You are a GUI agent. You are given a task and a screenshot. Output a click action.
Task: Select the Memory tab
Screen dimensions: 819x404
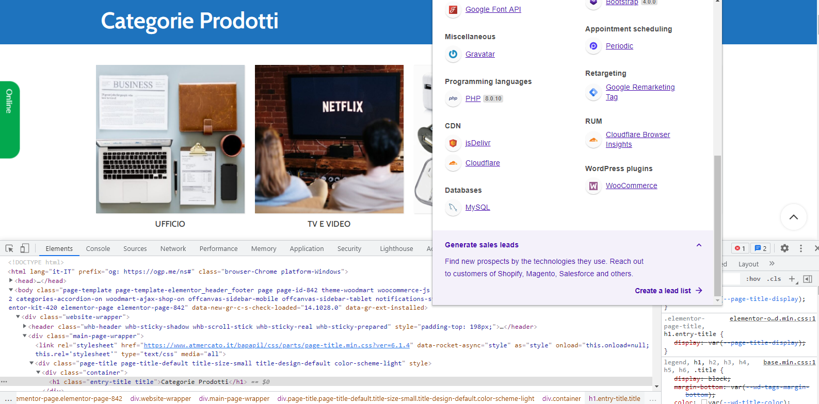click(x=264, y=248)
